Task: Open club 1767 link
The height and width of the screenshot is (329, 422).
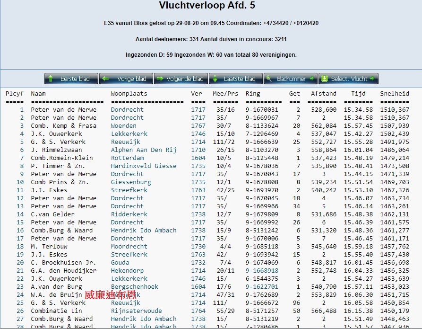Action: tap(198, 125)
